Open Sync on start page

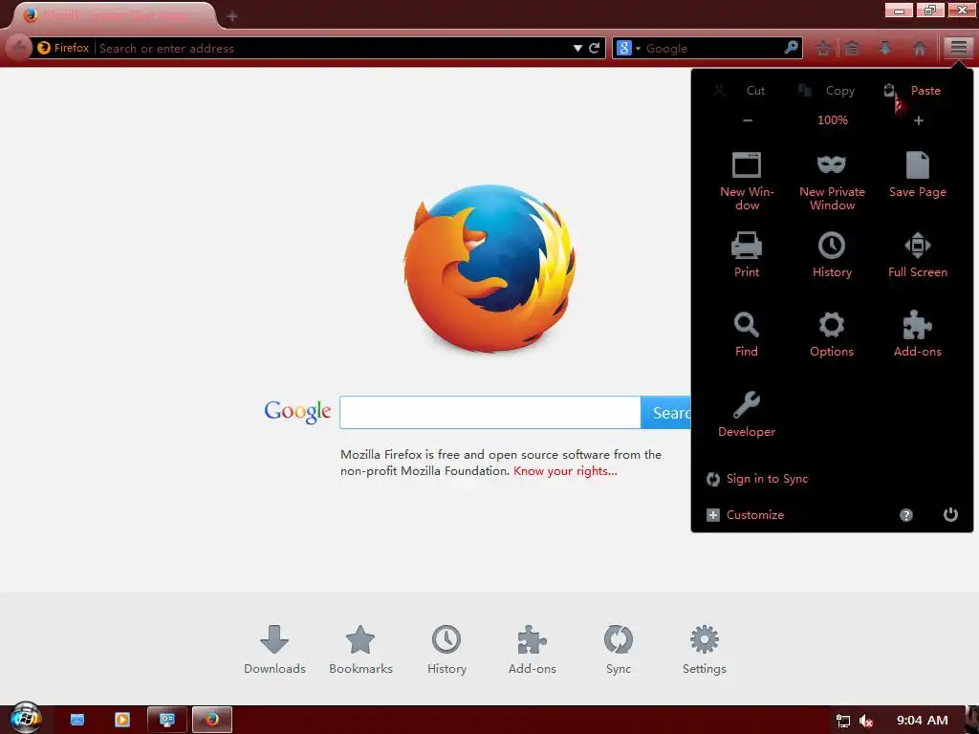pos(619,650)
